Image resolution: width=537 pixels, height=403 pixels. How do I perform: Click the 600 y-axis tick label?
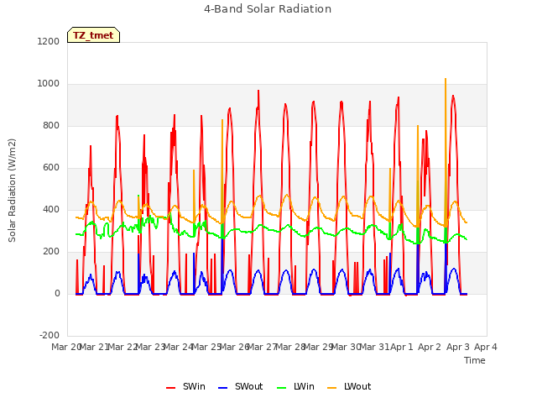pos(51,168)
